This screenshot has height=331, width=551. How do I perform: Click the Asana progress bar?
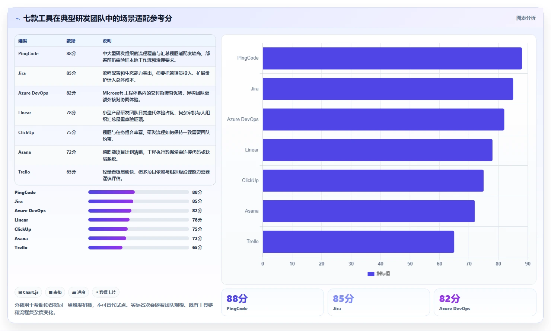(138, 238)
